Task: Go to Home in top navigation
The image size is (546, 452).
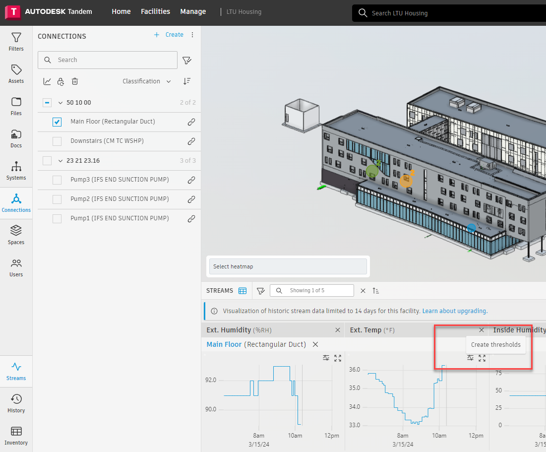Action: coord(121,11)
